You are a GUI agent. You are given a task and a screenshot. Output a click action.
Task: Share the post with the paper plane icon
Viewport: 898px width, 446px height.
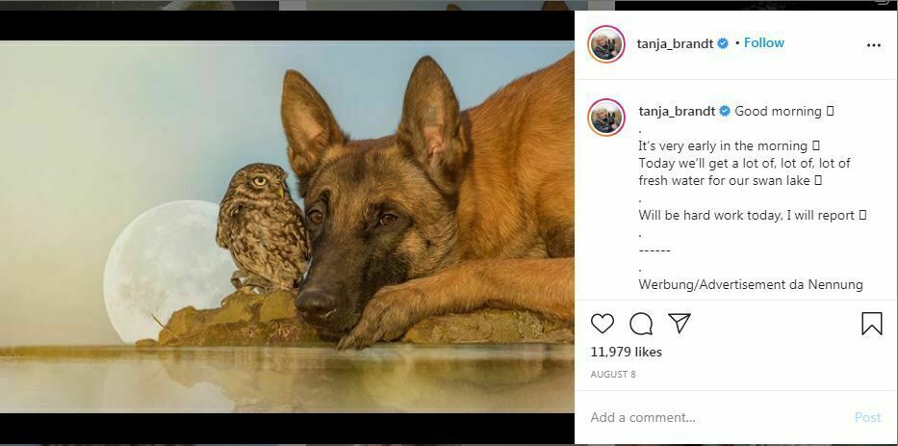click(x=680, y=324)
